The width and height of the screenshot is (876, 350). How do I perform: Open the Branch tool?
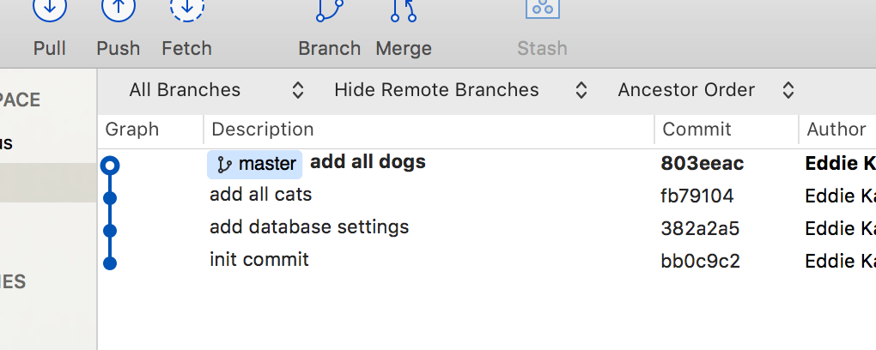[x=330, y=9]
